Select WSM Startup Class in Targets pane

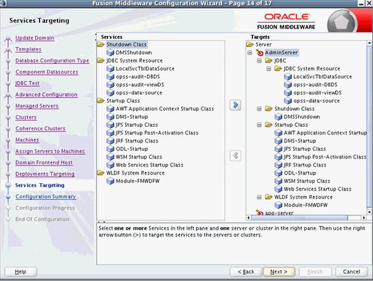307,181
